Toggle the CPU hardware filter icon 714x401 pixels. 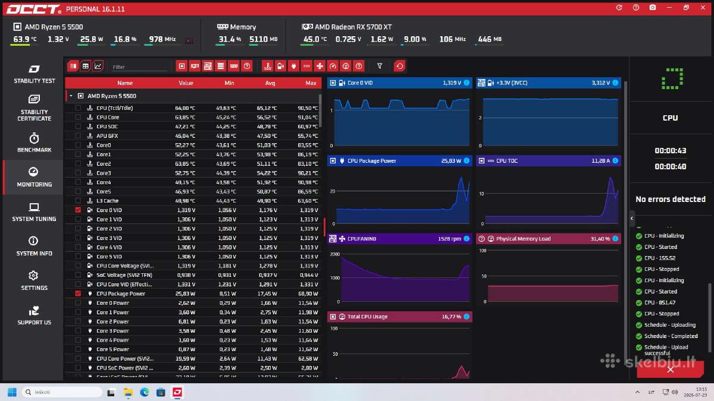pos(182,66)
